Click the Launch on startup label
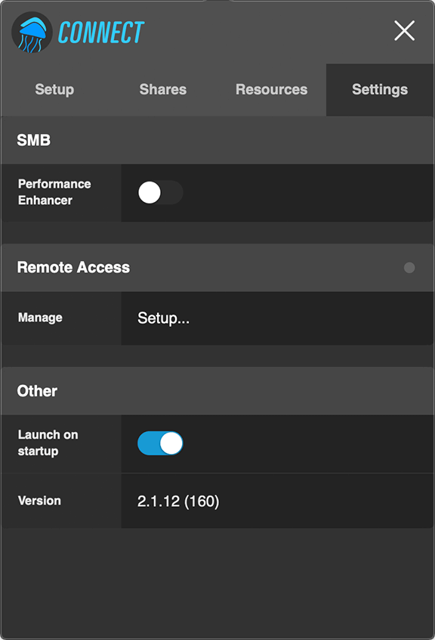The height and width of the screenshot is (640, 435). click(48, 443)
